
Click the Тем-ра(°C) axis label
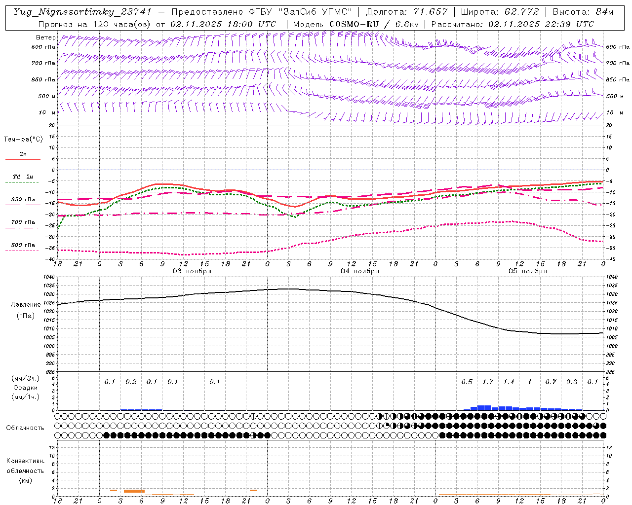23,140
